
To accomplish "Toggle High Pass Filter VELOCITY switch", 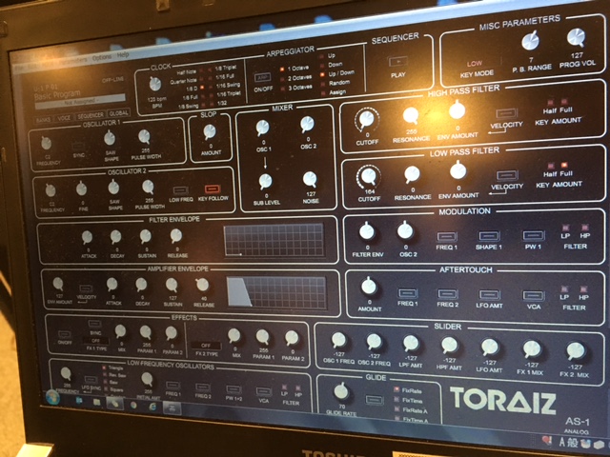I will pyautogui.click(x=506, y=113).
